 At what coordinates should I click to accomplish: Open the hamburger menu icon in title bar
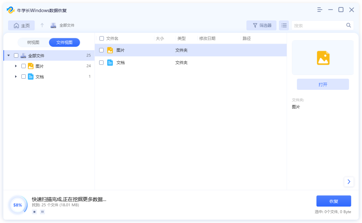pos(319,10)
